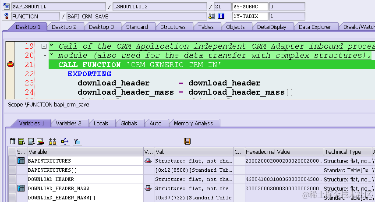
Task: Click the Technical Type column header
Action: [348, 152]
